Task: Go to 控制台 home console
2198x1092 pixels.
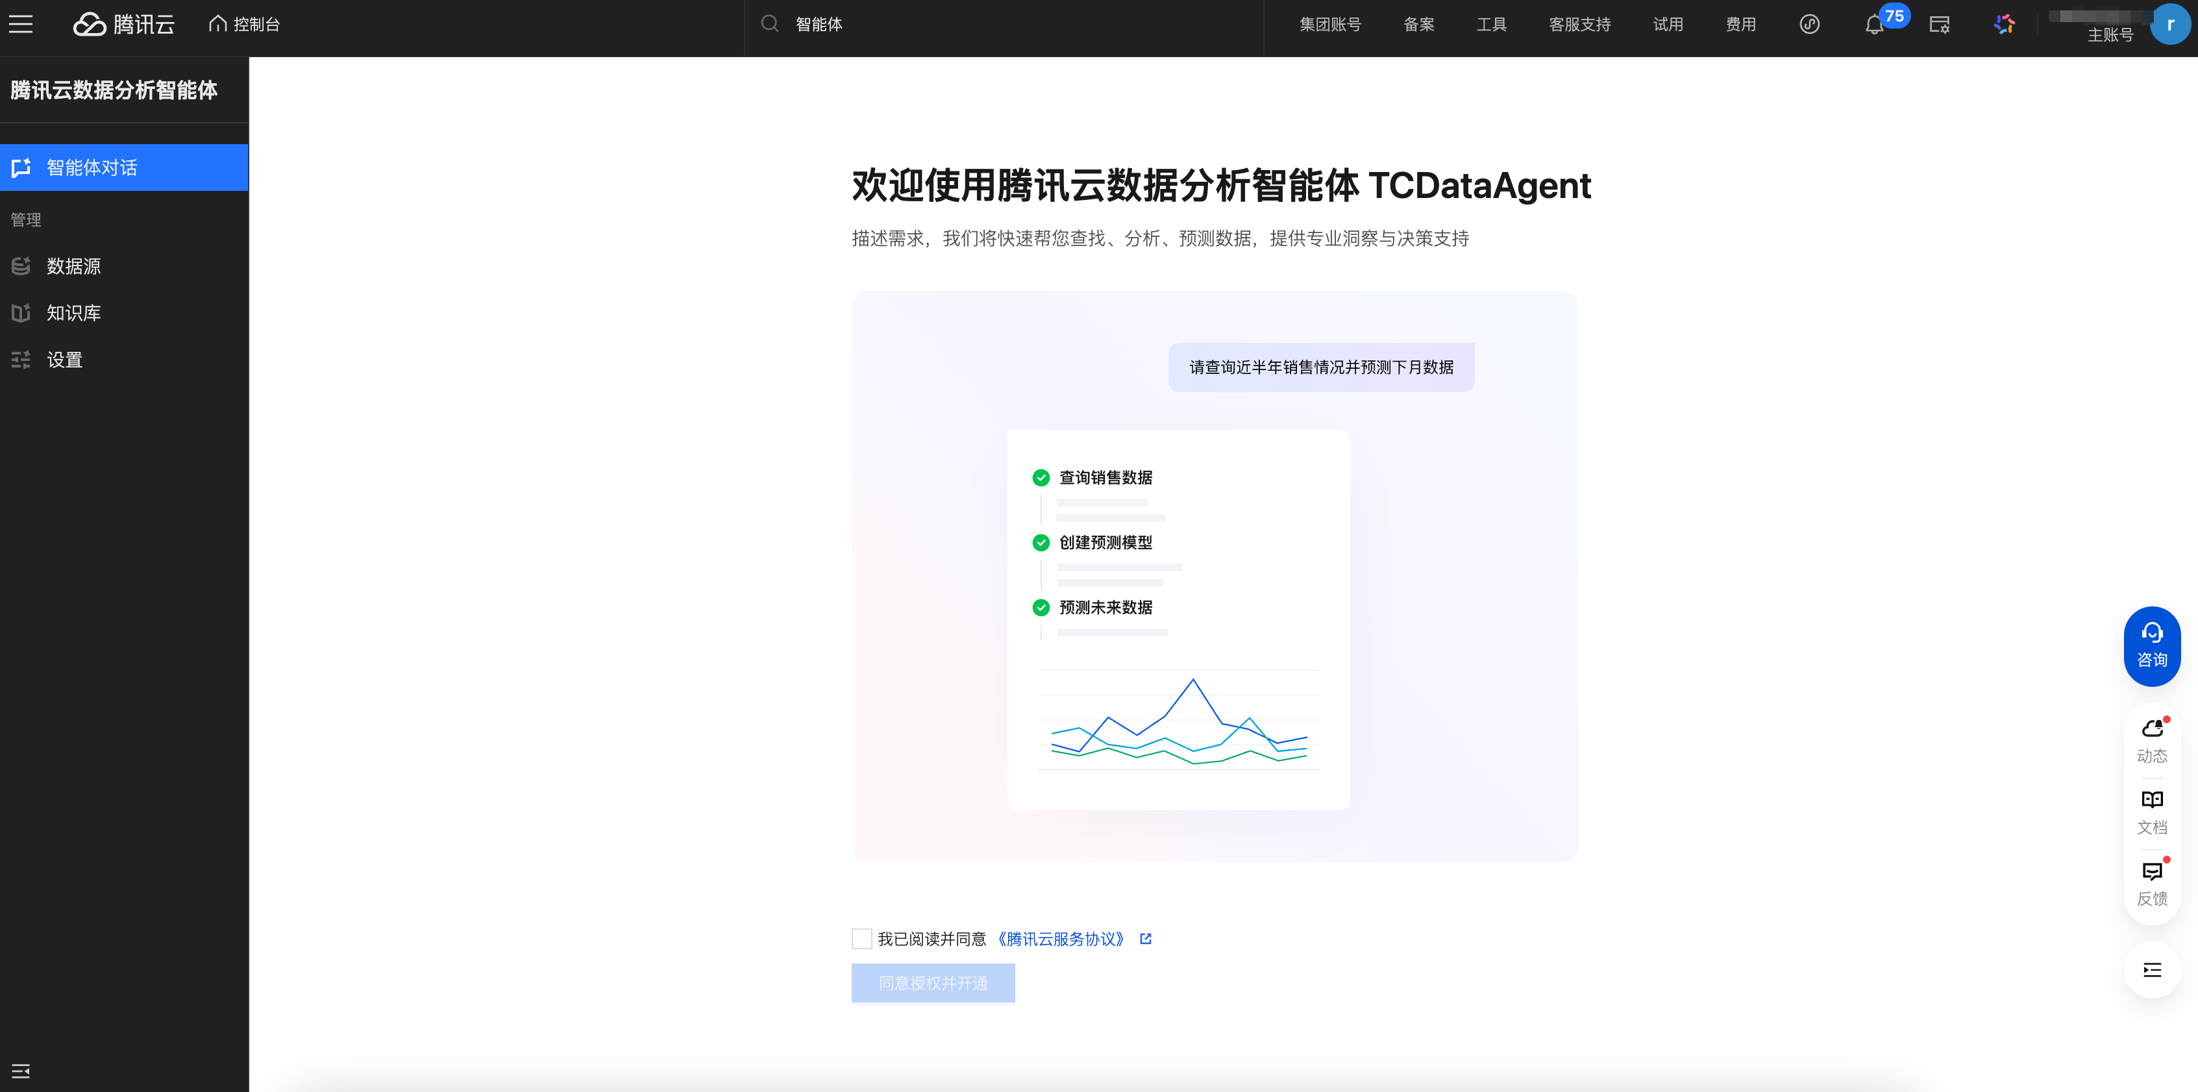Action: pyautogui.click(x=244, y=24)
